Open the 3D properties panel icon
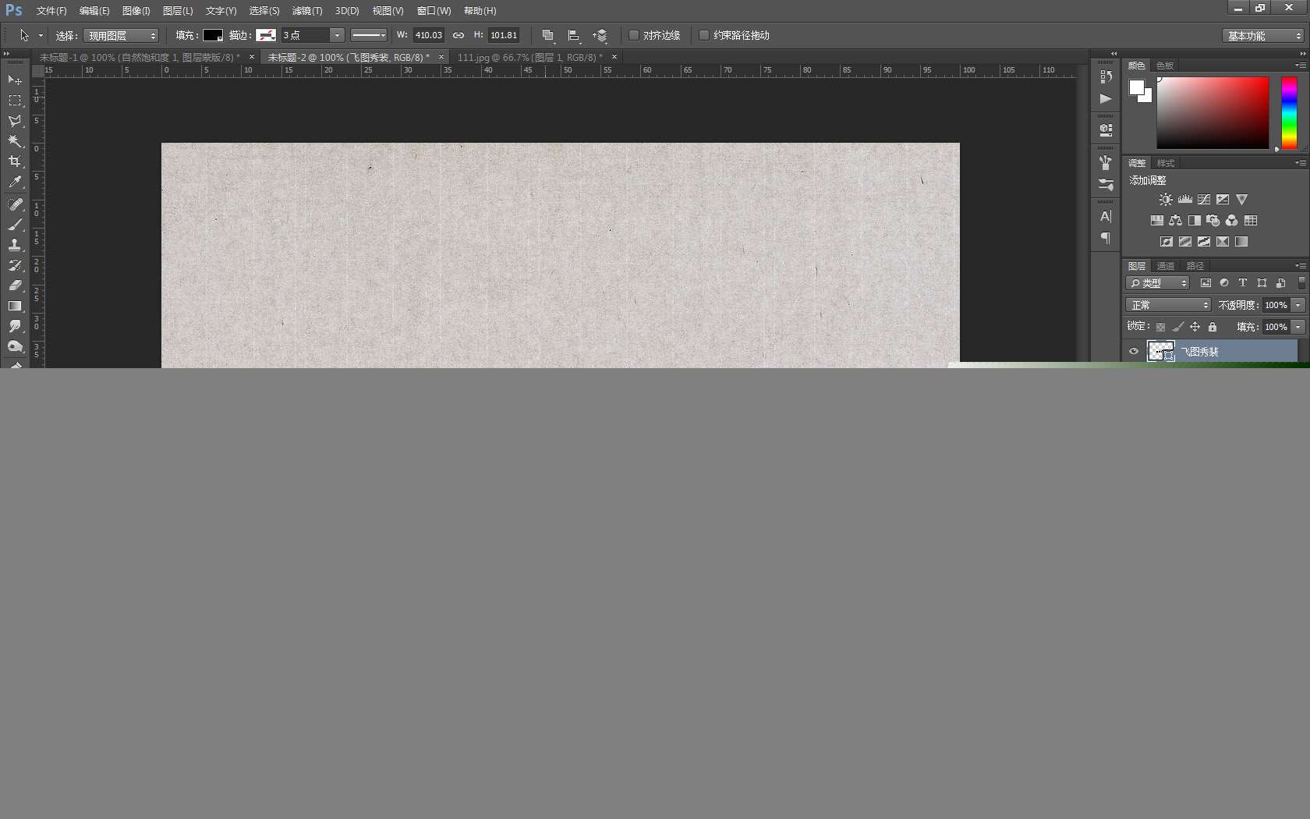Image resolution: width=1310 pixels, height=819 pixels. (1106, 129)
